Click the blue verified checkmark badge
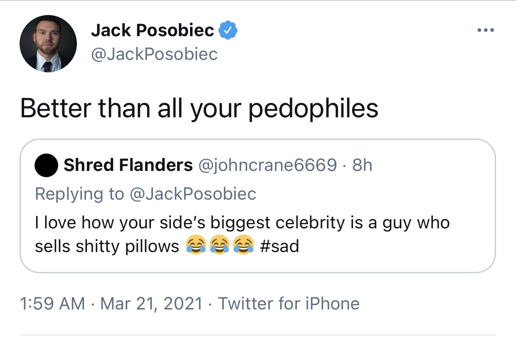 click(x=227, y=30)
